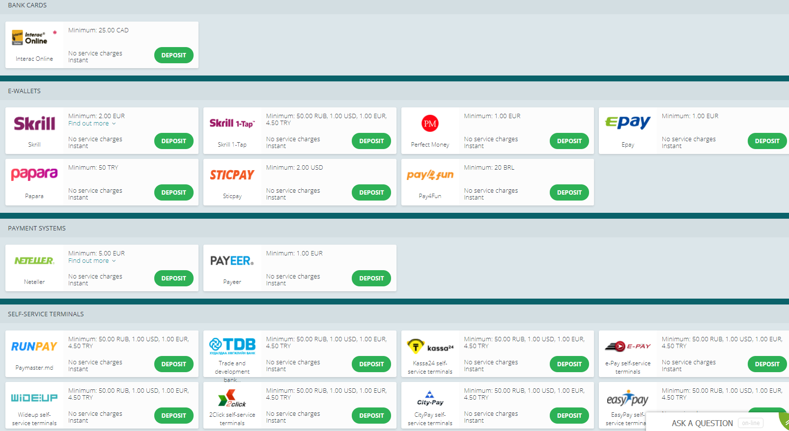
Task: Deposit via Skrill 1-Tap
Action: click(x=371, y=141)
